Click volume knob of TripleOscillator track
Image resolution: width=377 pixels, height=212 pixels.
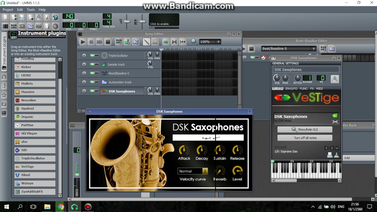[150, 54]
